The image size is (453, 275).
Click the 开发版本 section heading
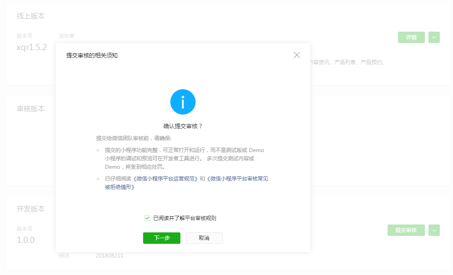click(x=31, y=209)
